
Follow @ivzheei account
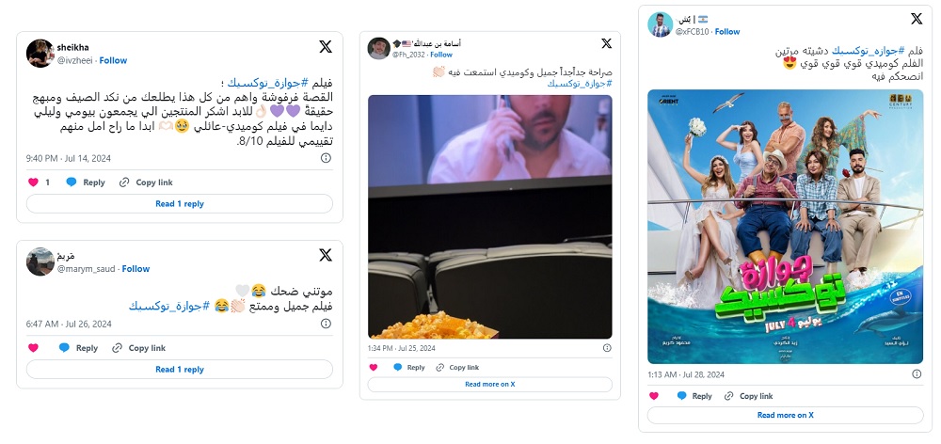point(114,60)
